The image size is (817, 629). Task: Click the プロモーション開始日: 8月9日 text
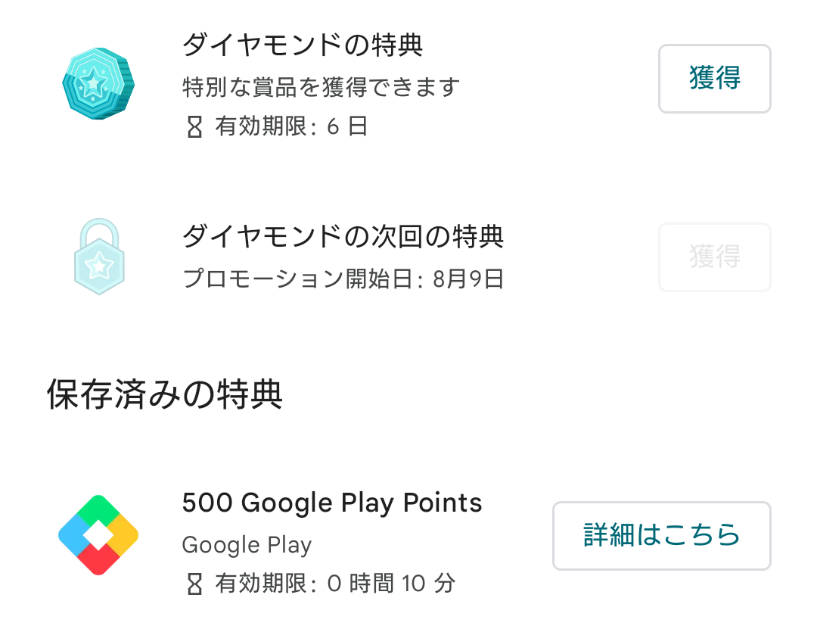pos(343,279)
